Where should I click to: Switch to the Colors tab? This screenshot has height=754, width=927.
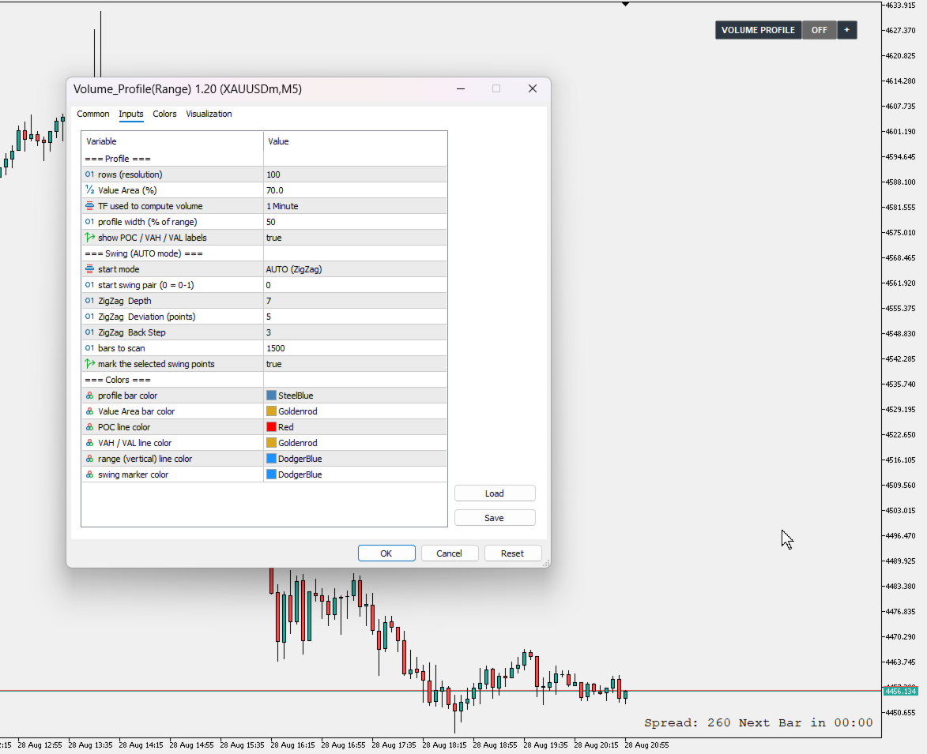[x=164, y=114]
